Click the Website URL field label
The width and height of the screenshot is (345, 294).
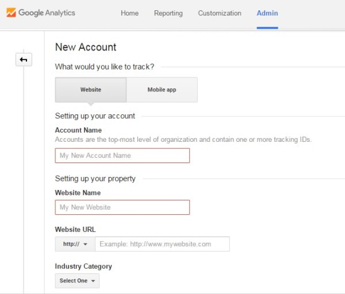pyautogui.click(x=75, y=230)
